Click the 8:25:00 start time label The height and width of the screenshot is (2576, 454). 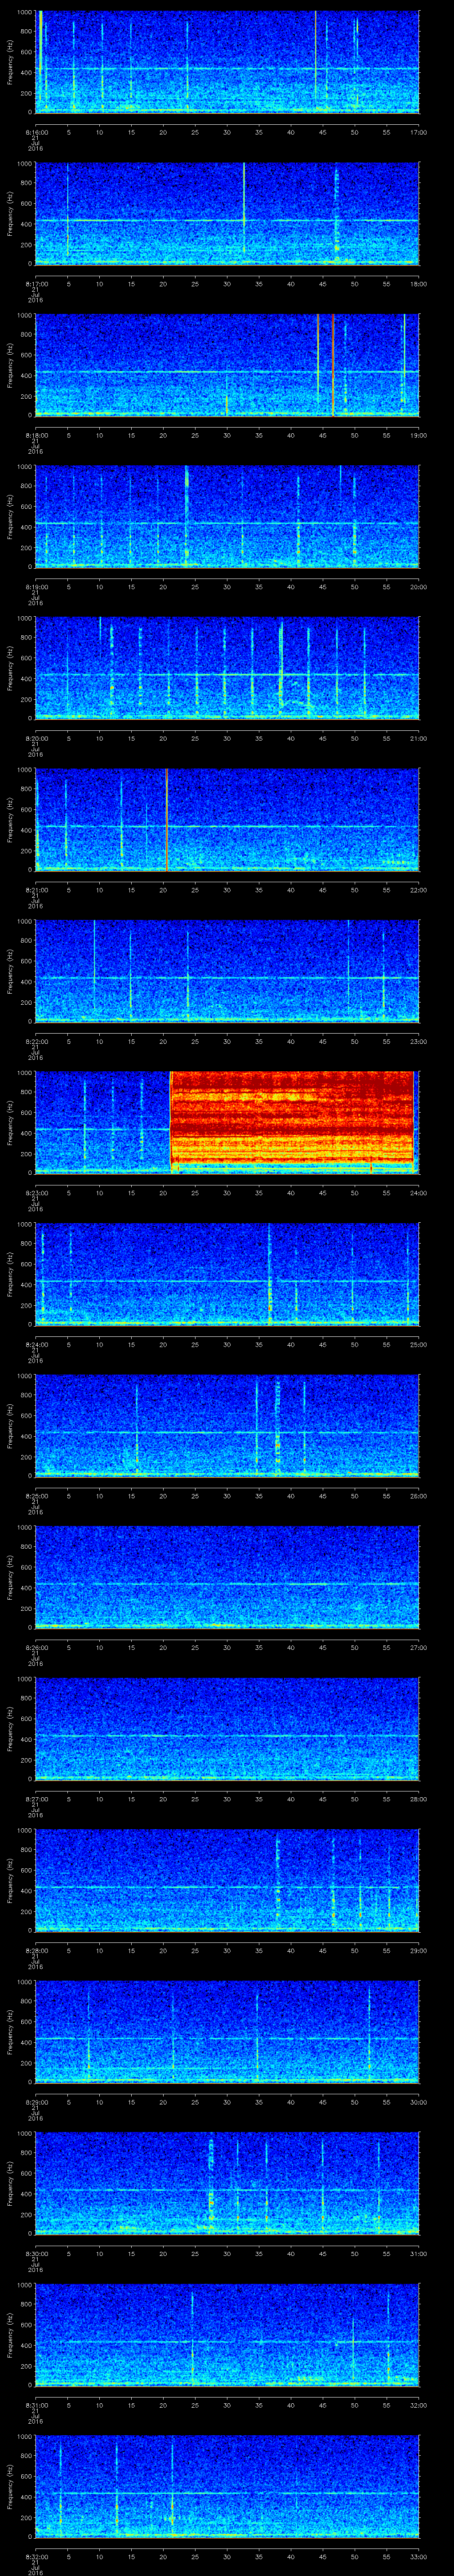point(37,1496)
